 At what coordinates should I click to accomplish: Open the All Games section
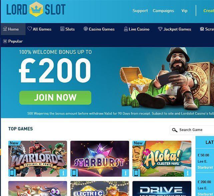click(39, 29)
